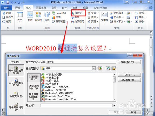Click Bookmark (书签) button in dialog
This screenshot has width=155, height=116.
click(129, 75)
